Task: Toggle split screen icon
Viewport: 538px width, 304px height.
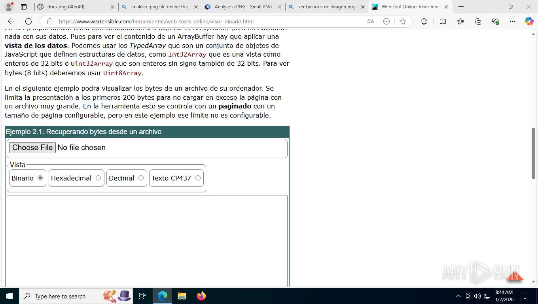Action: point(443,21)
